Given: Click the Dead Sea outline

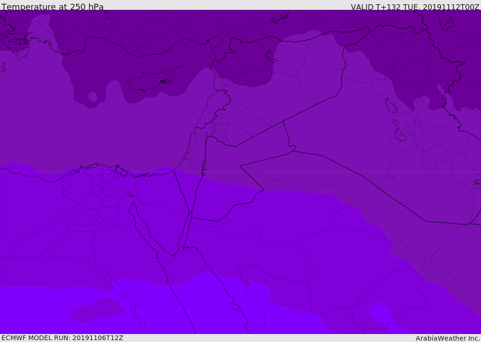Looking at the screenshot, I should (x=204, y=166).
